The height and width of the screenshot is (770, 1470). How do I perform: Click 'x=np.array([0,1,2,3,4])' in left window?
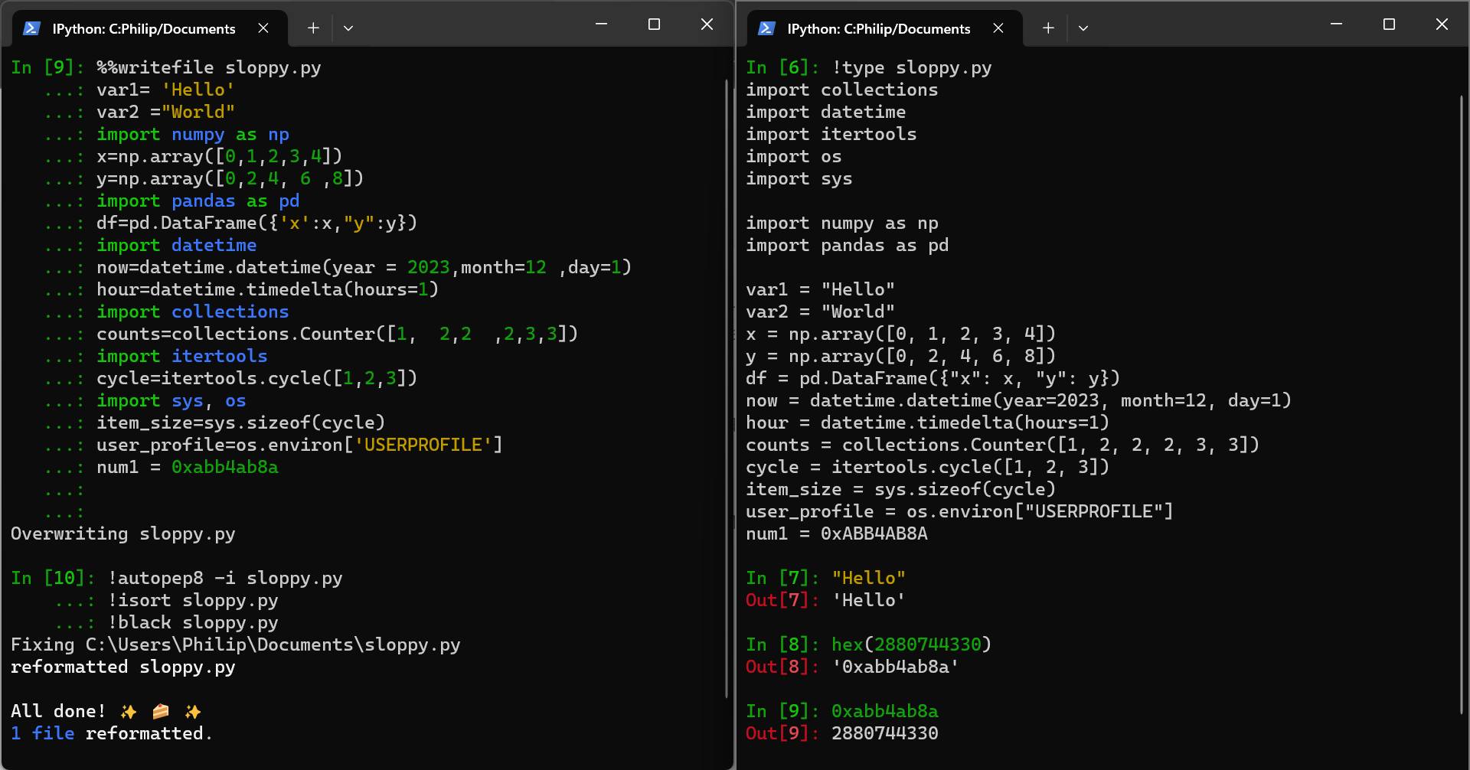tap(220, 156)
